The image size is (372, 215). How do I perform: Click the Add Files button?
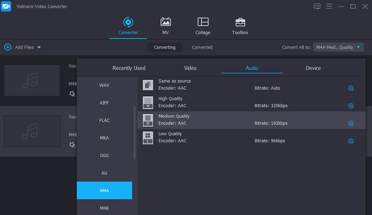coord(19,47)
